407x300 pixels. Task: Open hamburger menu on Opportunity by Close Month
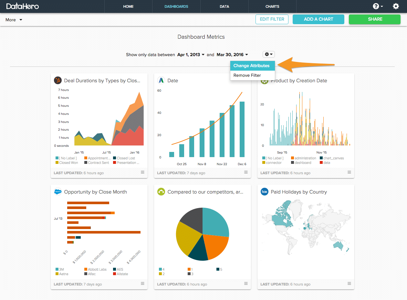pos(142,284)
